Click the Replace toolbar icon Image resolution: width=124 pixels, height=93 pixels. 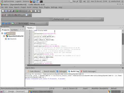pyautogui.click(x=39, y=11)
